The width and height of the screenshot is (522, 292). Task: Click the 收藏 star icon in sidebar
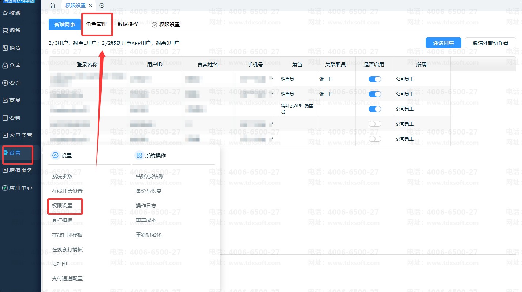pos(5,13)
